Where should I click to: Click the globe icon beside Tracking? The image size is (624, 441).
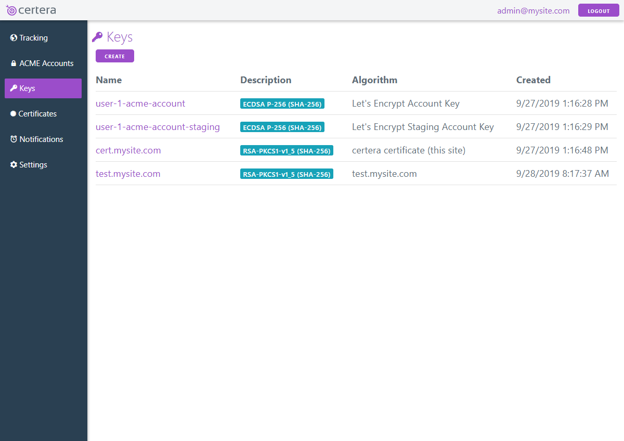pyautogui.click(x=14, y=38)
